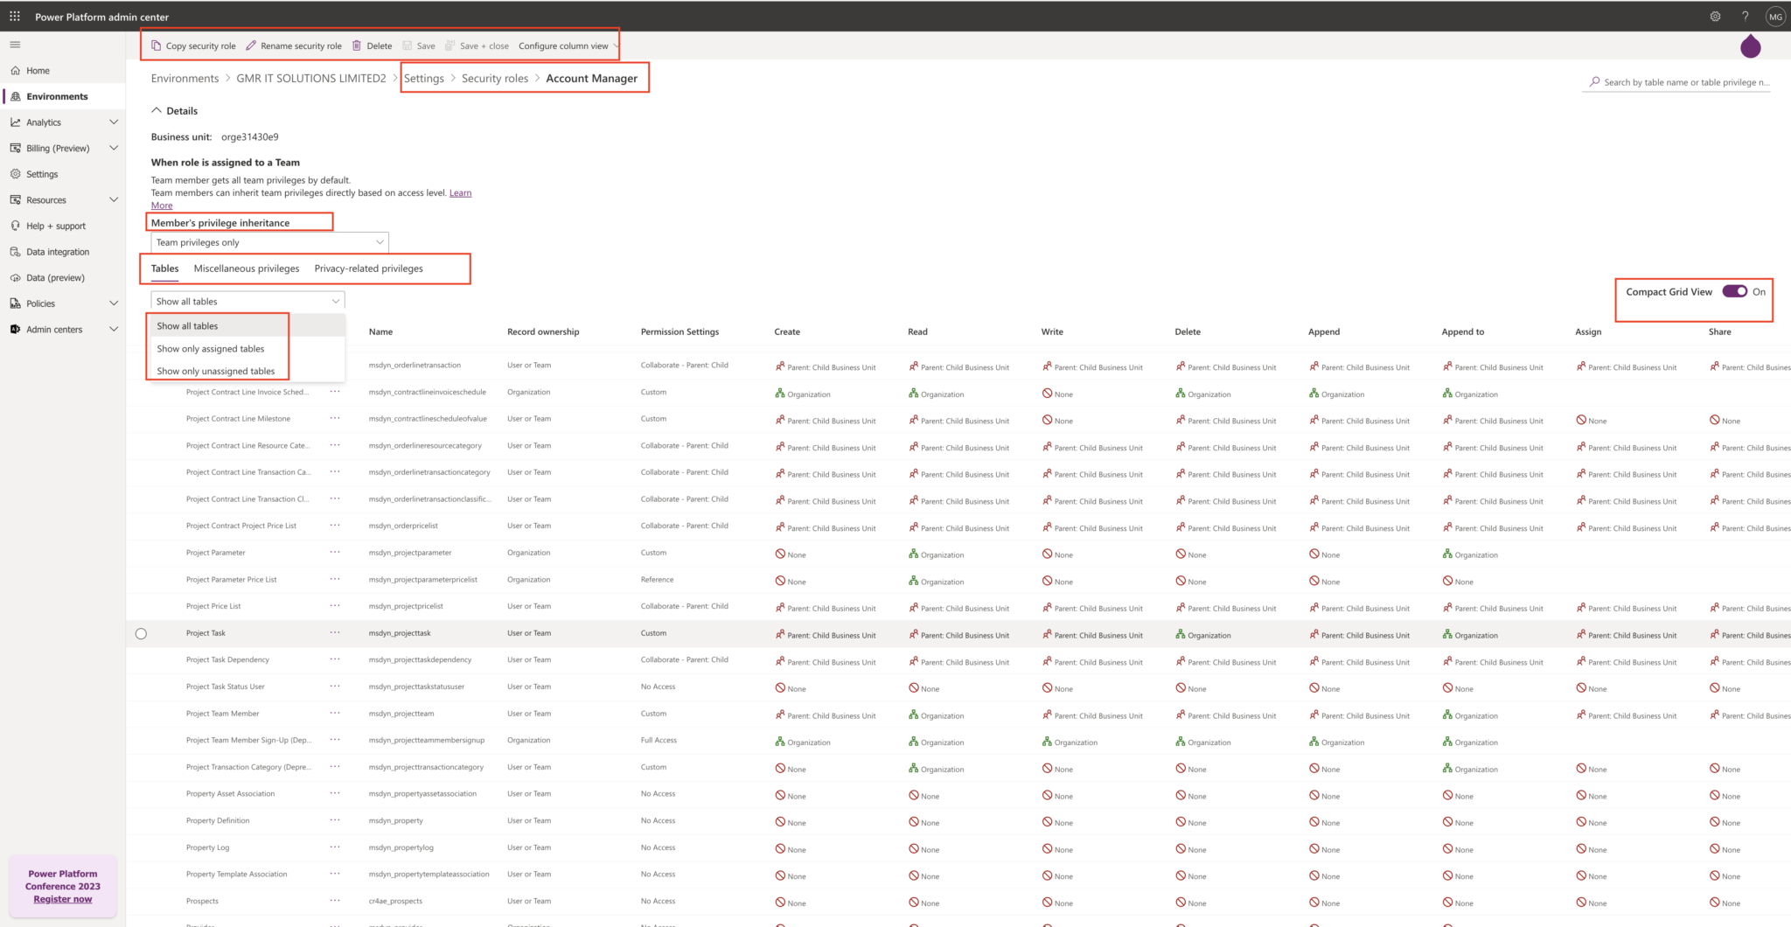Viewport: 1791px width, 927px height.
Task: Open the settings gear in the header
Action: (1715, 16)
